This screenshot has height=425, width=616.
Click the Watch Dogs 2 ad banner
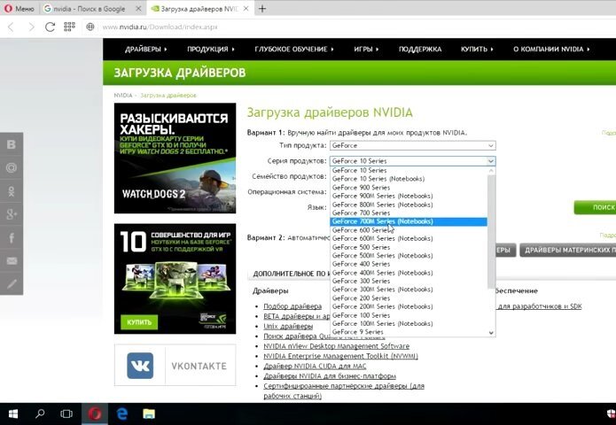(x=175, y=158)
